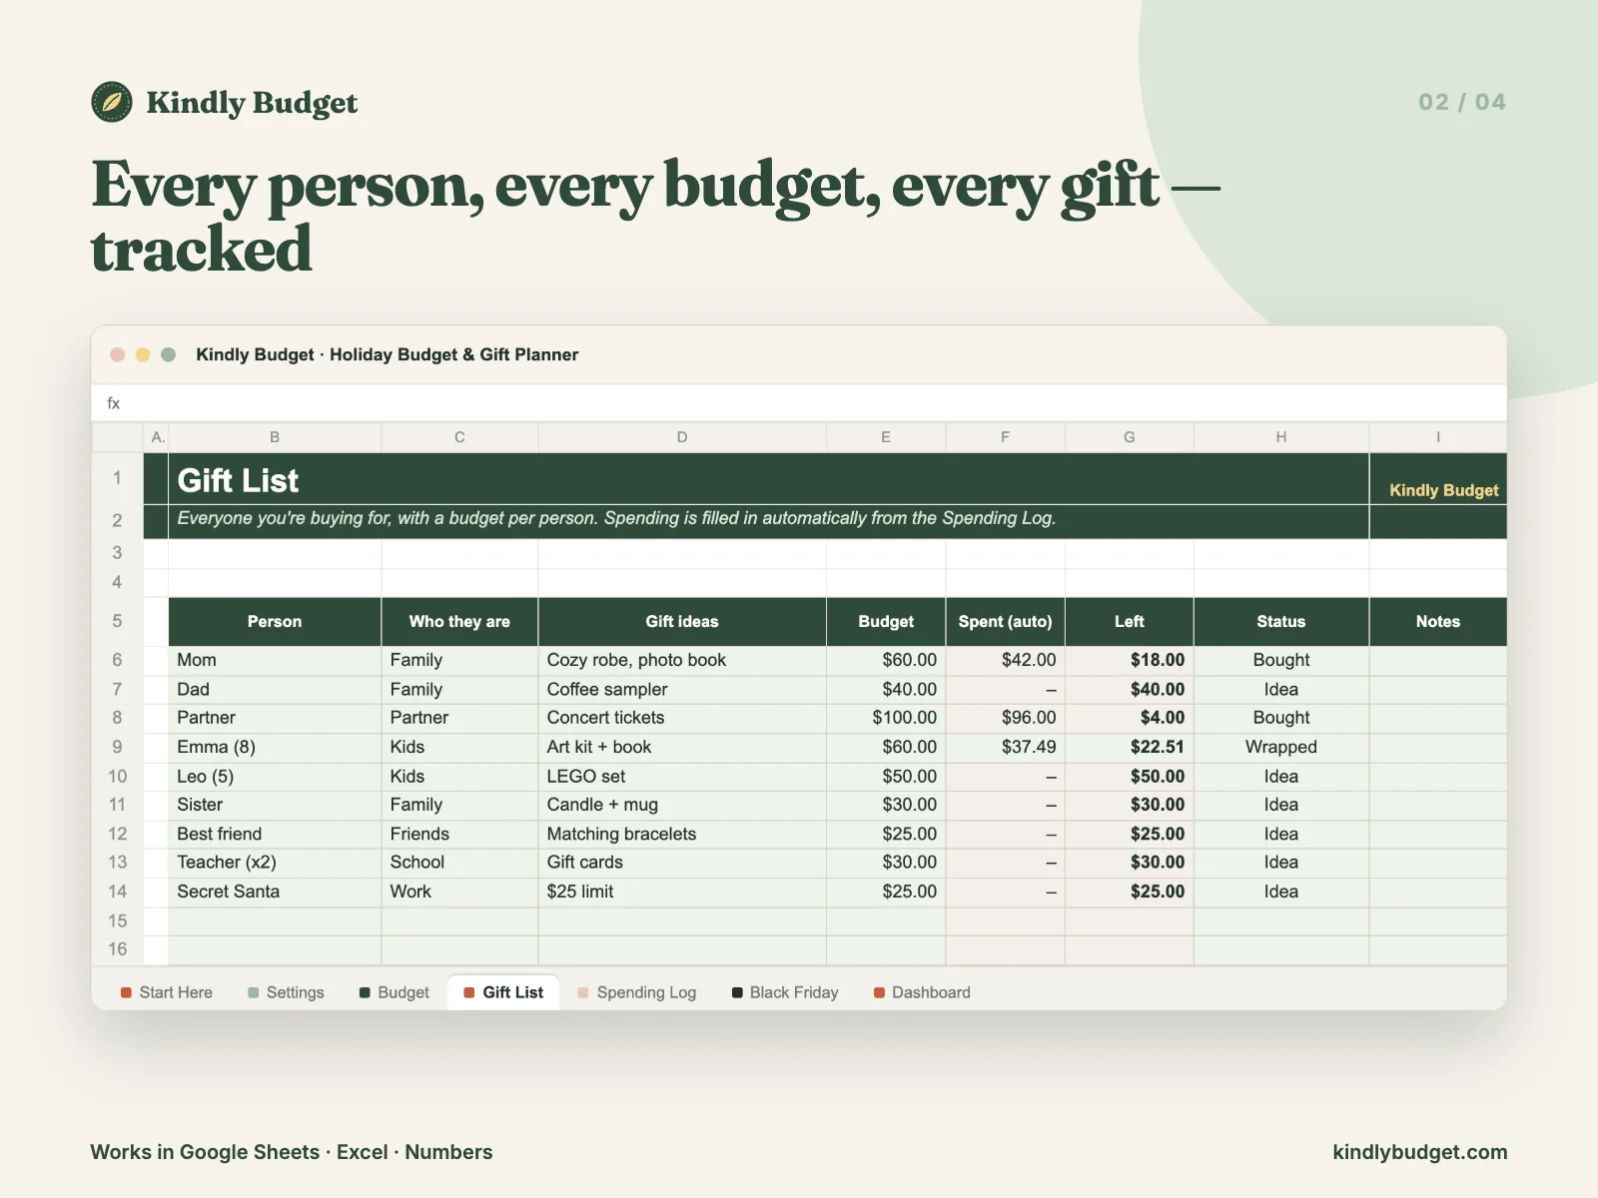Select the Sister cell
Viewport: 1598px width, 1198px height.
coord(275,805)
